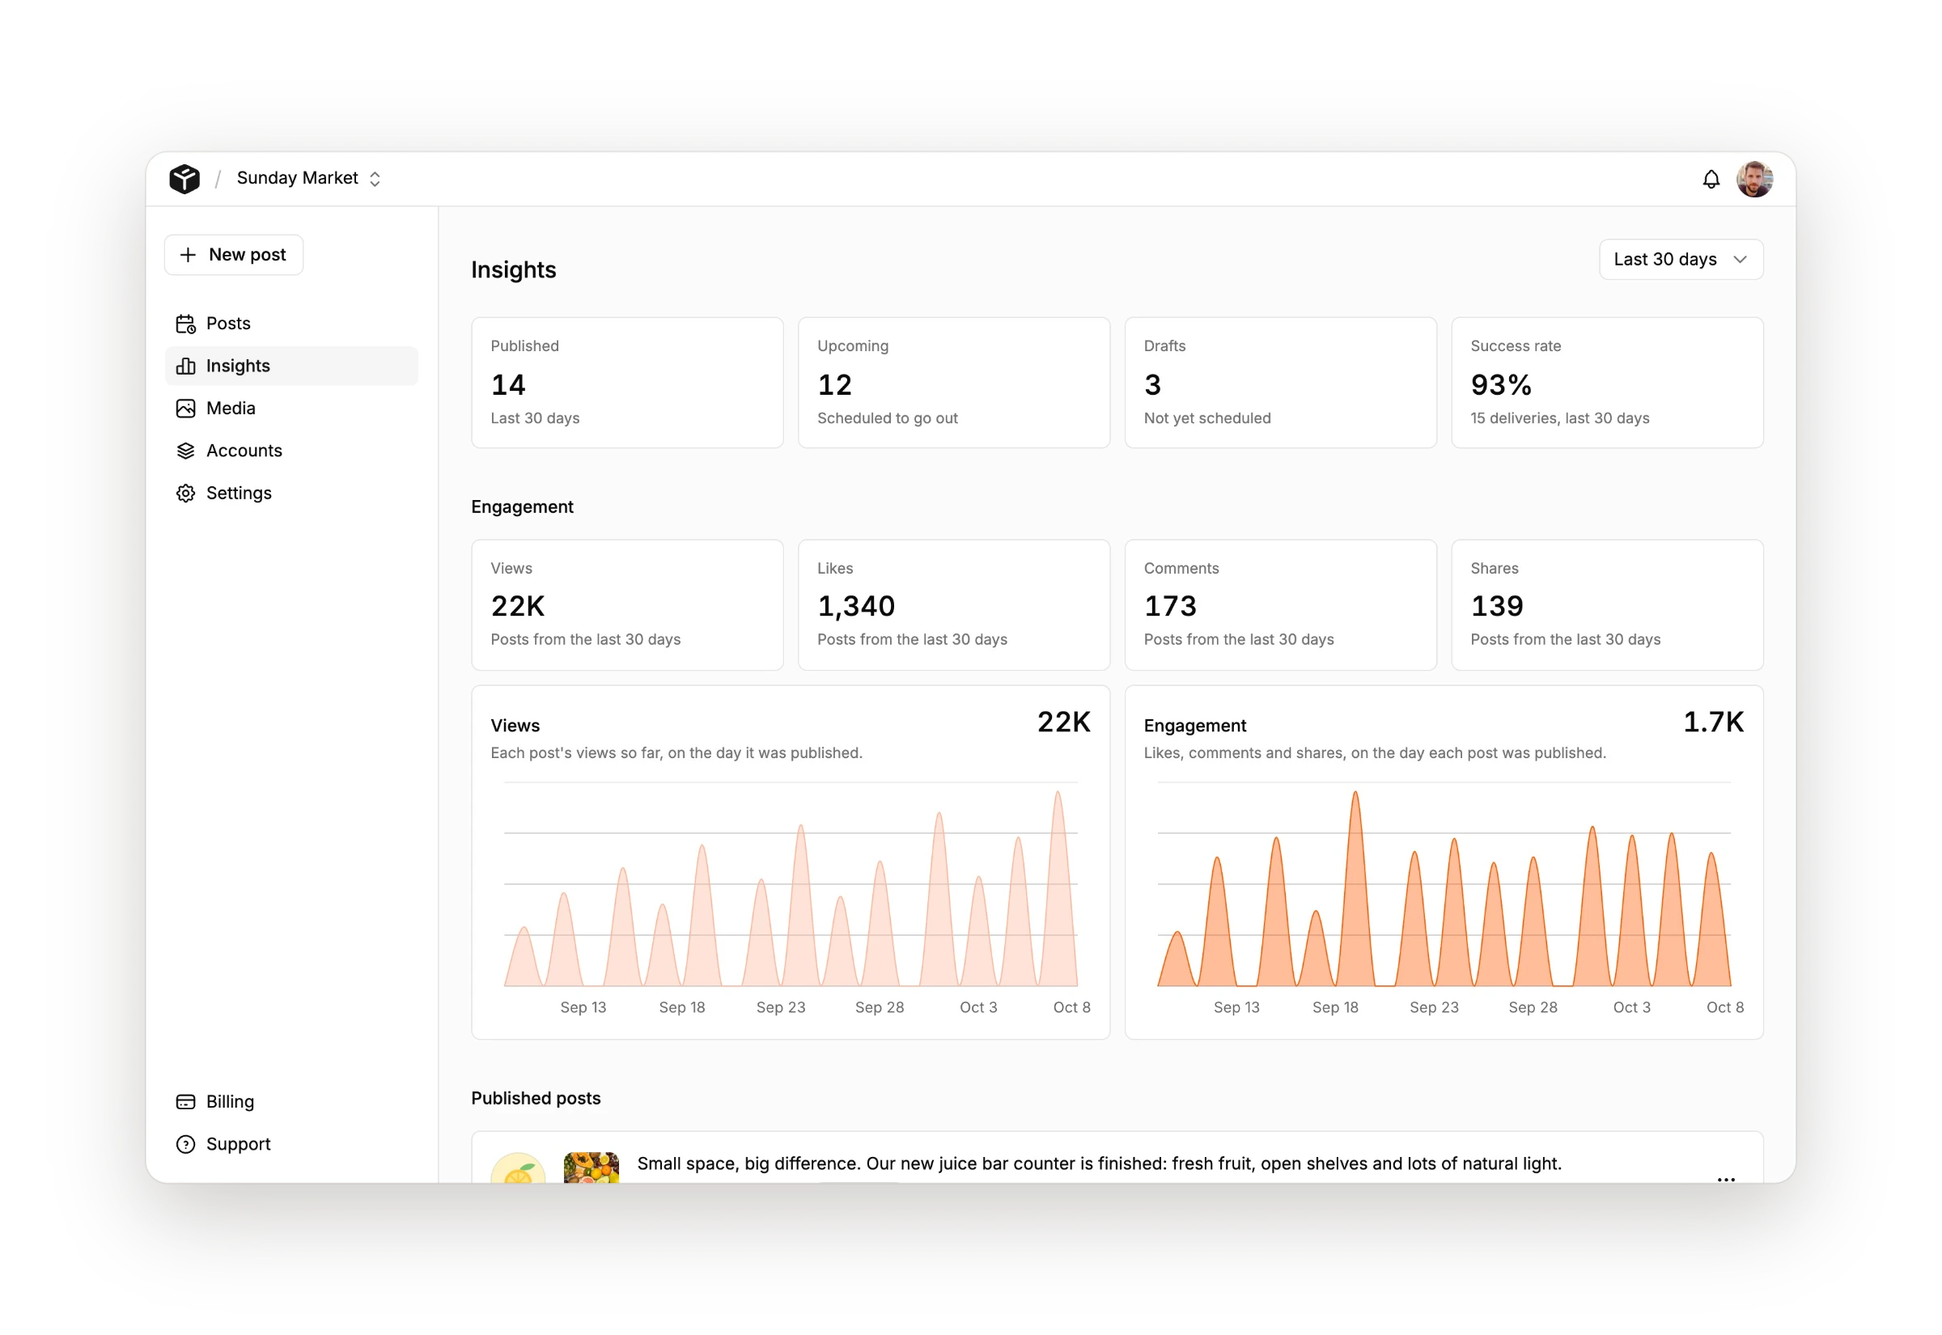Click the Media image icon

coord(185,409)
